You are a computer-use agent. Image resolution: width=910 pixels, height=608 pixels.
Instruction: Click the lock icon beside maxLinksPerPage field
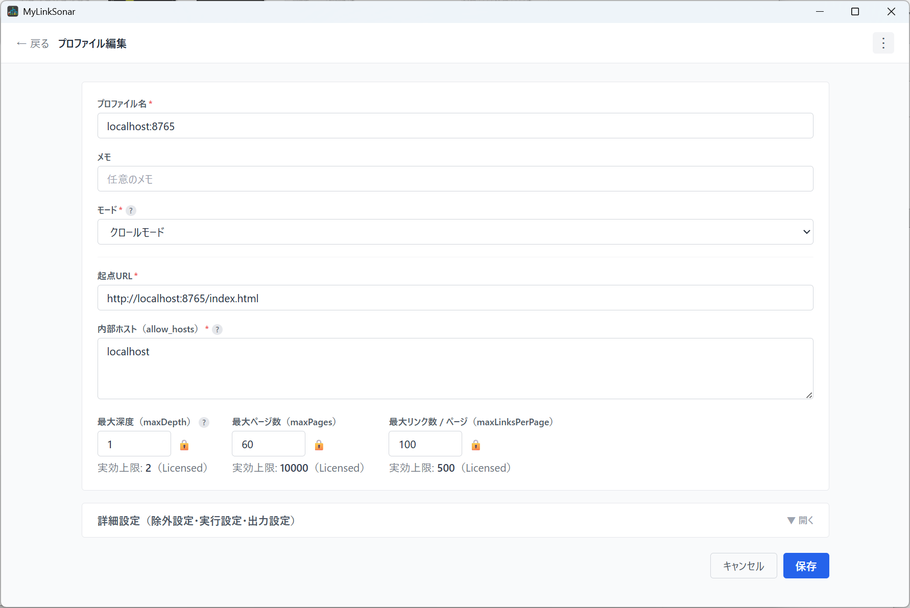[476, 445]
